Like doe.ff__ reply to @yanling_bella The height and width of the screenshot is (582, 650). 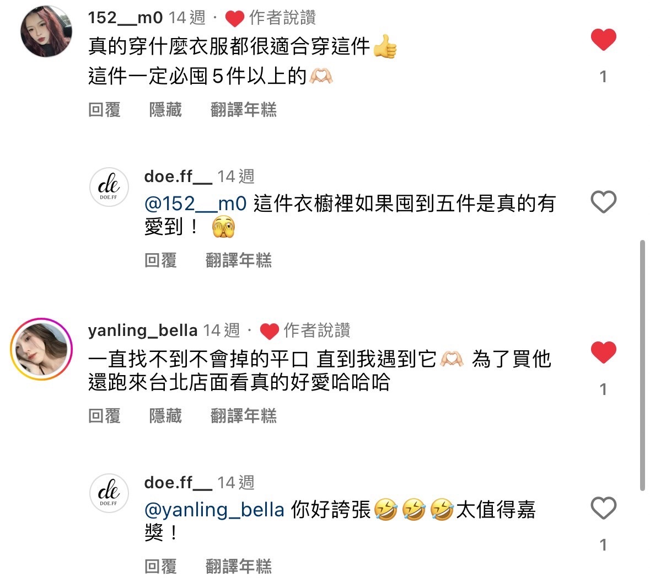603,508
